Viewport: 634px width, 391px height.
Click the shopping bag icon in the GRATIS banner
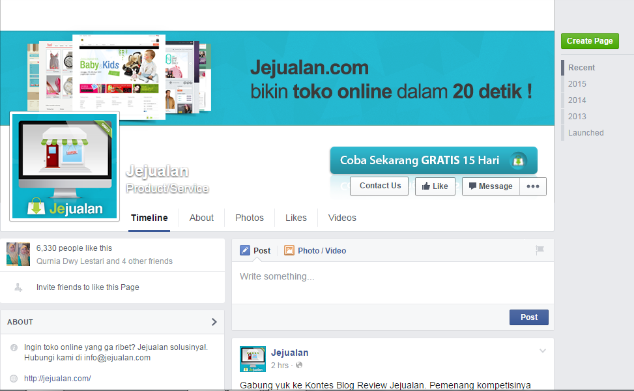pos(518,160)
